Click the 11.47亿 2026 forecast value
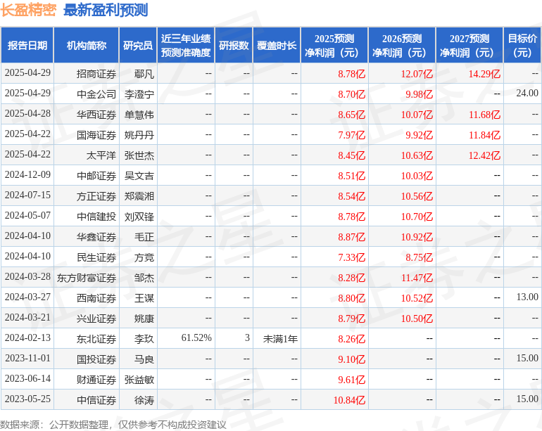The width and height of the screenshot is (542, 431). 417,278
